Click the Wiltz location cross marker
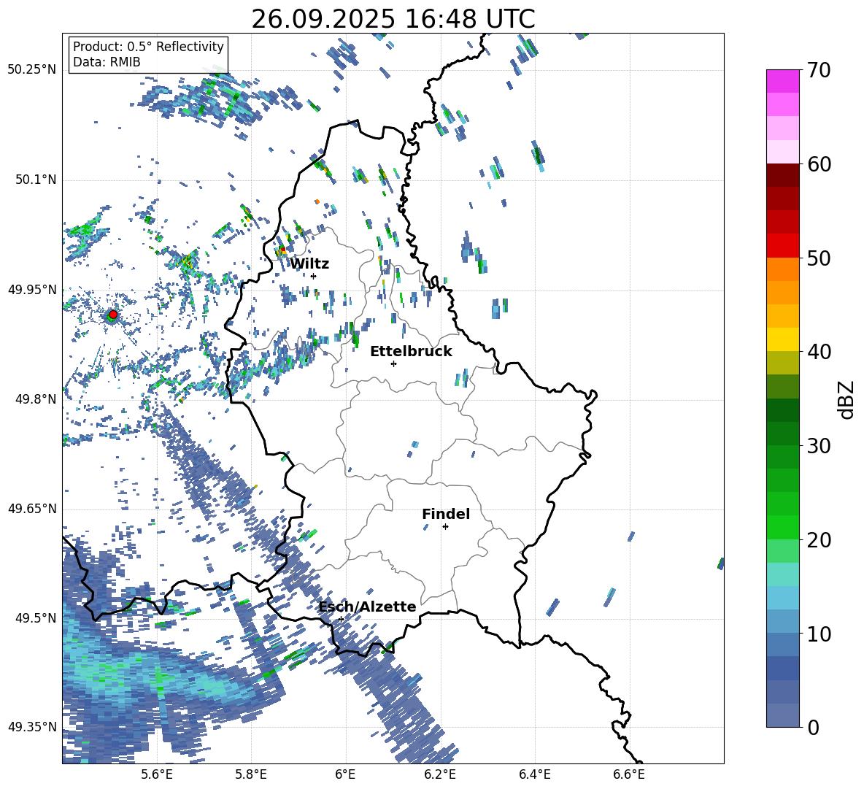This screenshot has height=789, width=864. point(314,276)
